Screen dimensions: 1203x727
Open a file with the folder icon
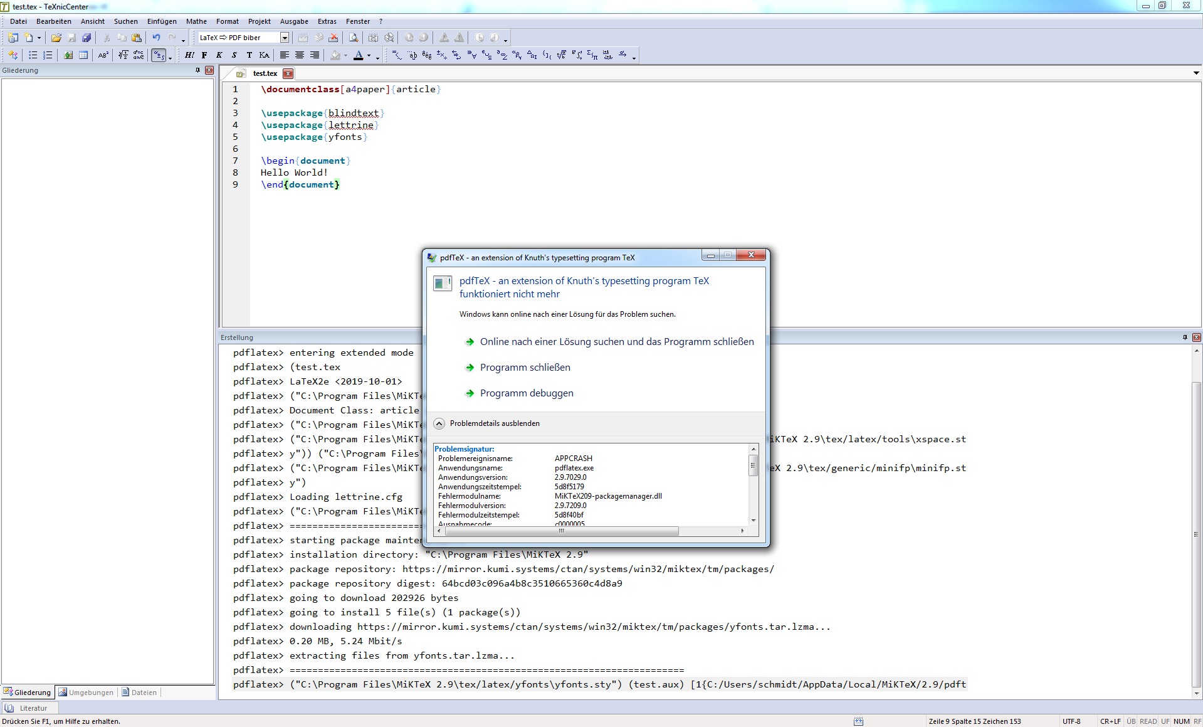pos(56,38)
